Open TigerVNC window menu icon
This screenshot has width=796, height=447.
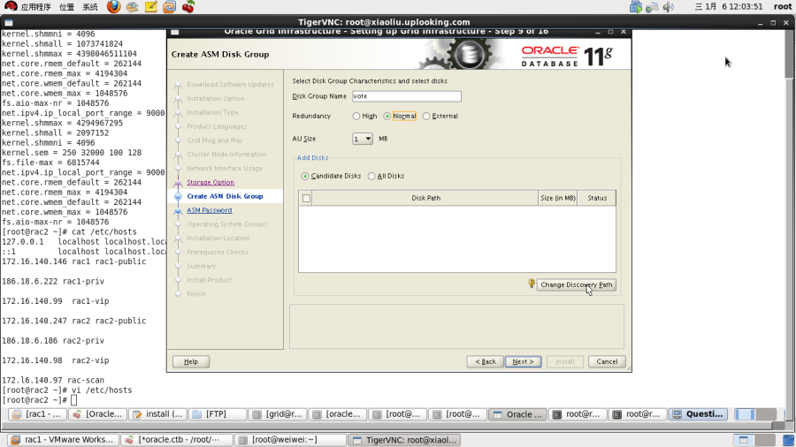[x=8, y=22]
